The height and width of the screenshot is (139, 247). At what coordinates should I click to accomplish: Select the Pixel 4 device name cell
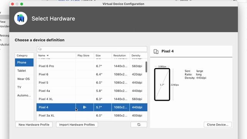(56, 107)
